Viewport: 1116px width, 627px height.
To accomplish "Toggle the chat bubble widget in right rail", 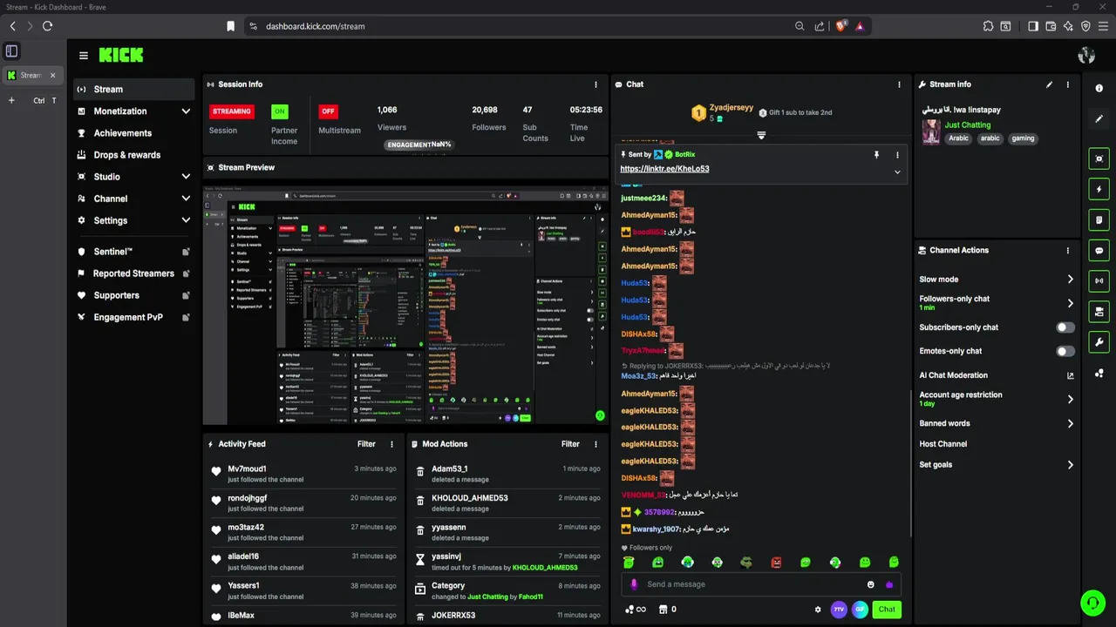I will click(1099, 250).
